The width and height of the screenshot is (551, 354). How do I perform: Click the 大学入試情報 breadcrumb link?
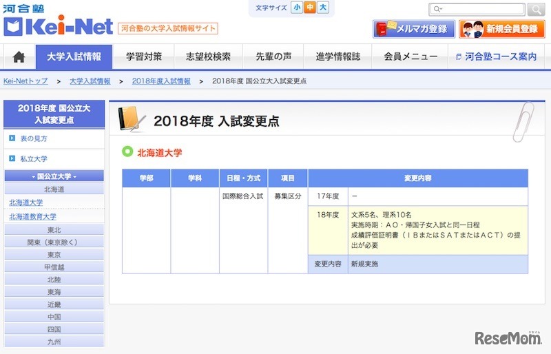pyautogui.click(x=90, y=81)
